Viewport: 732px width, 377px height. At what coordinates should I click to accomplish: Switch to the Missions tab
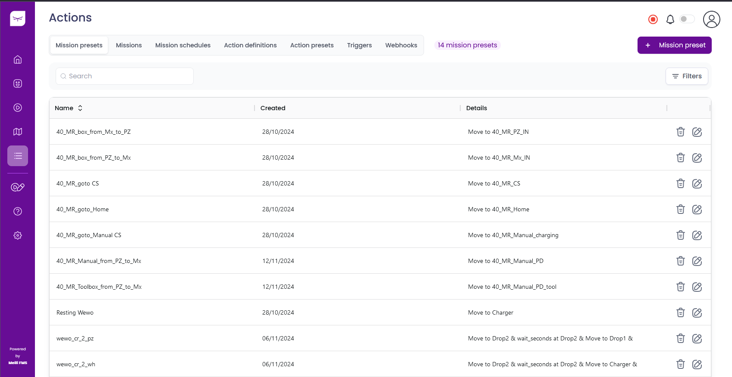click(x=129, y=45)
